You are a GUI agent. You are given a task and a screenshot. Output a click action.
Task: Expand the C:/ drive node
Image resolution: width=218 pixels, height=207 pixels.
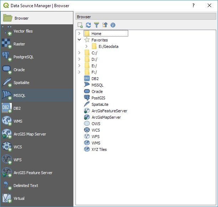(79, 53)
